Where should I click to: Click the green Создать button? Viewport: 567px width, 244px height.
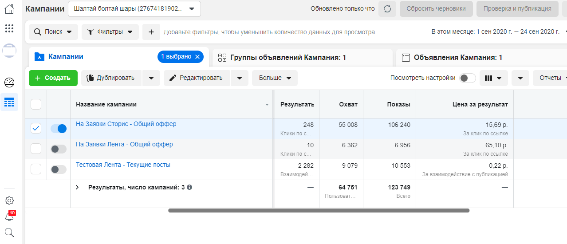(x=53, y=78)
